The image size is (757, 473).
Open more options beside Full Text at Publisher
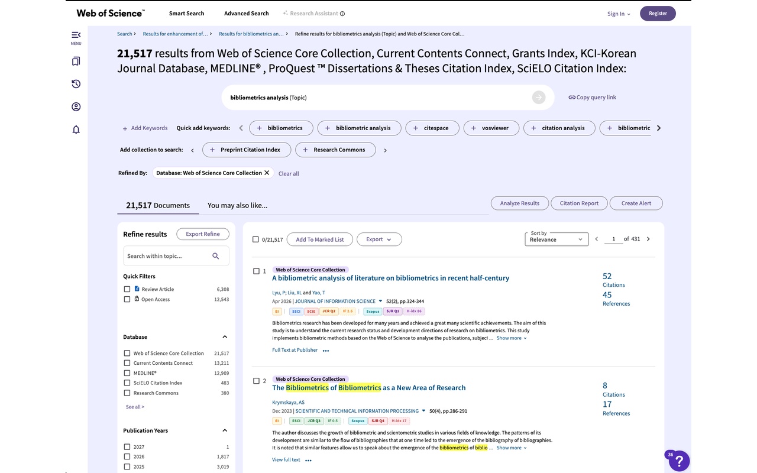[326, 351]
